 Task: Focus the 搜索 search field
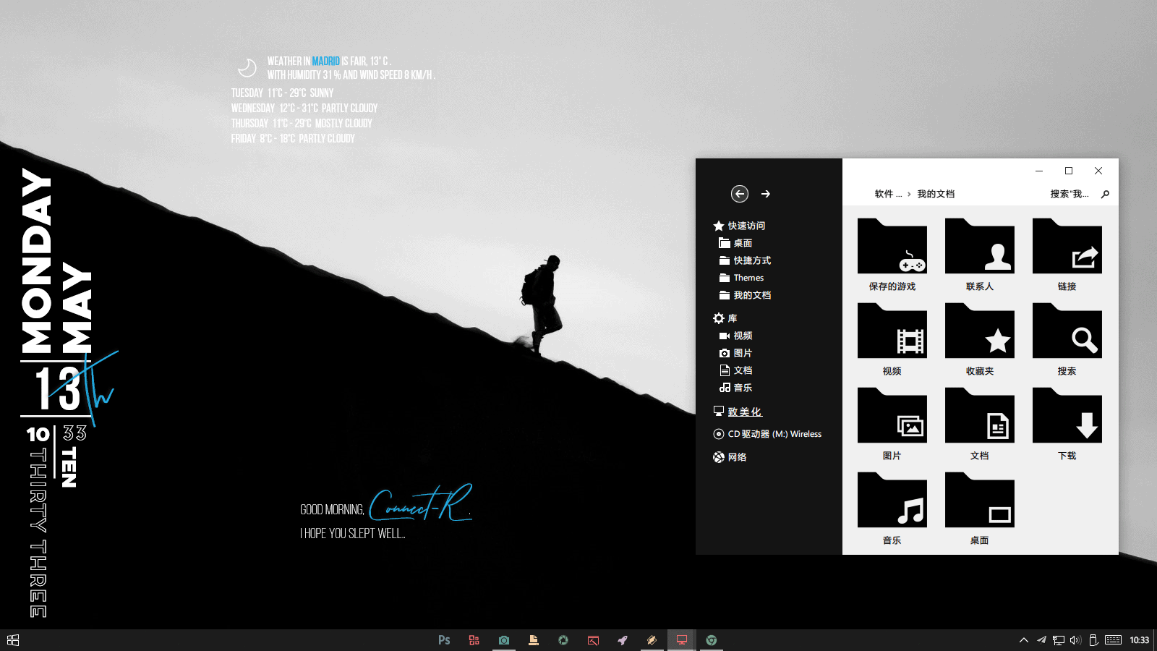[x=1070, y=194]
